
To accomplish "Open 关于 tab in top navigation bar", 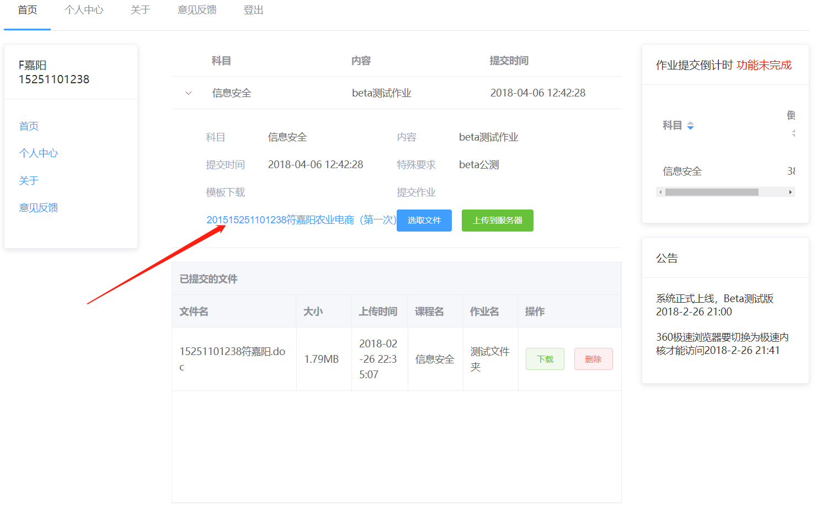I will click(140, 10).
